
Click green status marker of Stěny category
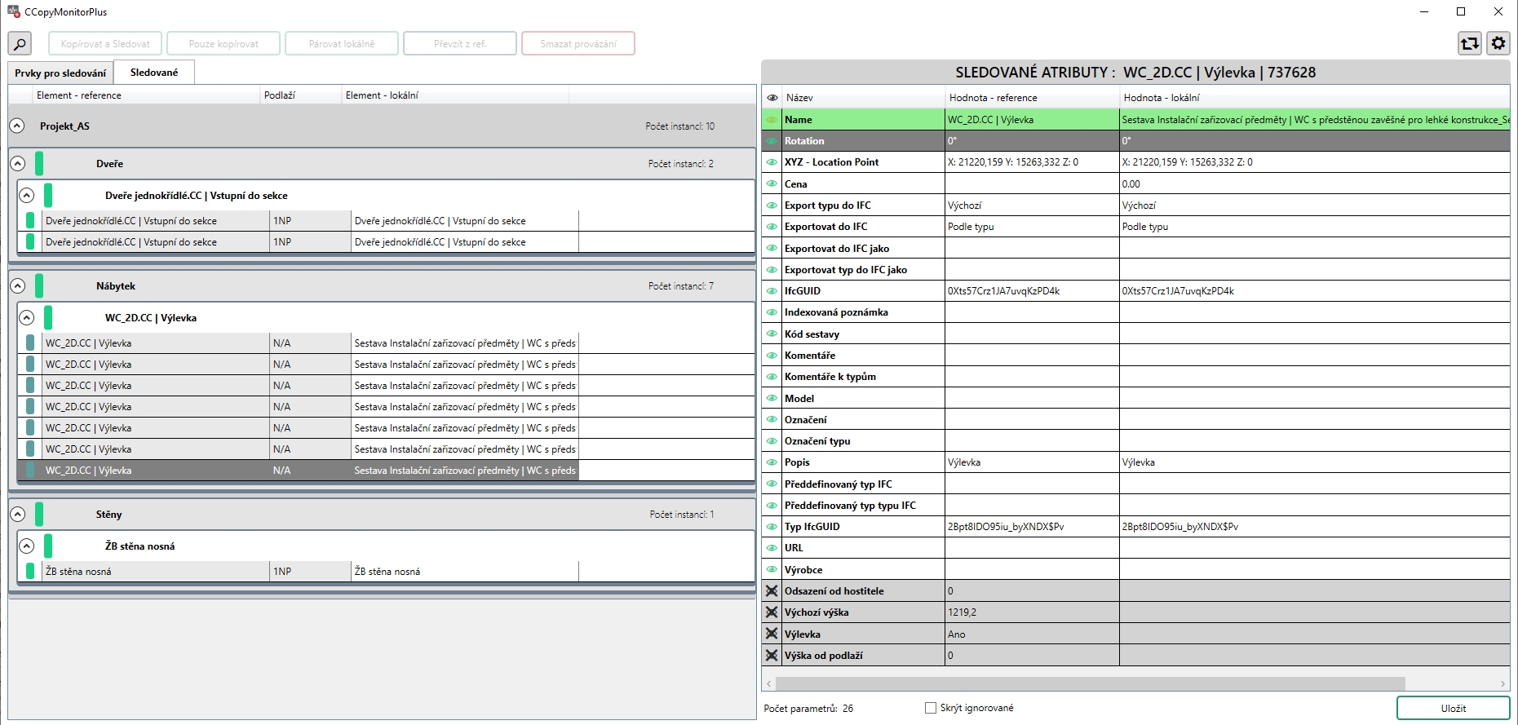(x=39, y=514)
